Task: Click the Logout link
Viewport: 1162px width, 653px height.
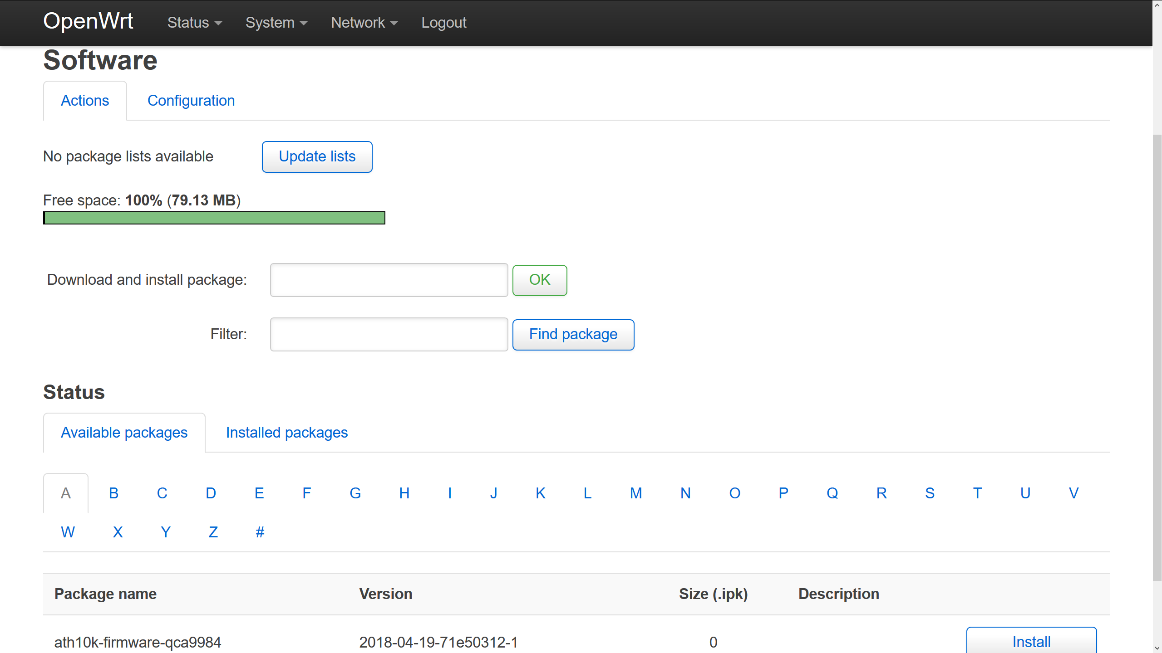Action: [443, 23]
